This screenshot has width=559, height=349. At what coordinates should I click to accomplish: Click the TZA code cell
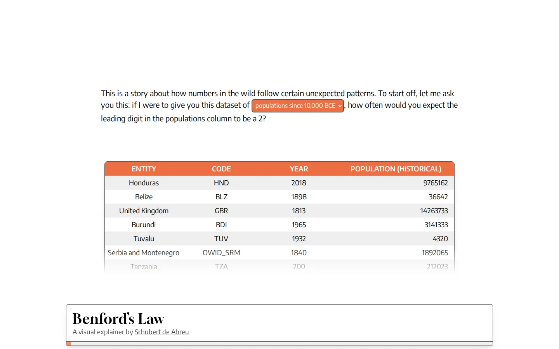tap(221, 266)
